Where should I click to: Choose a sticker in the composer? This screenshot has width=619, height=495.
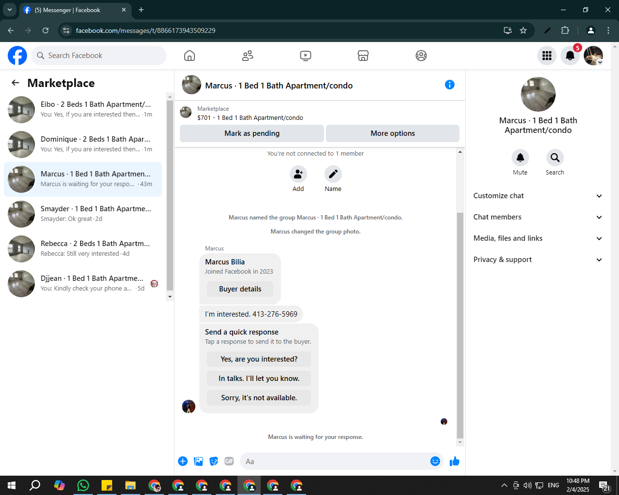(x=214, y=461)
